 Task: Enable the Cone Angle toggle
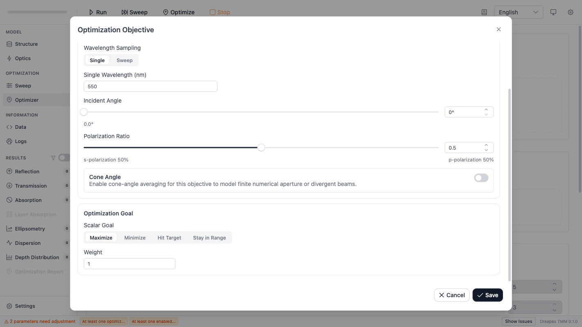tap(481, 178)
